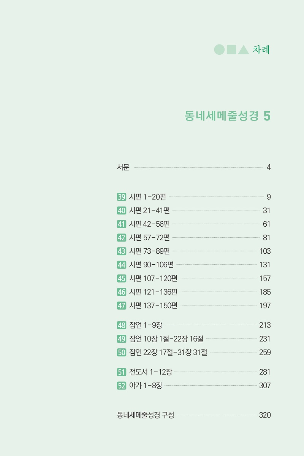Click page number 320
The width and height of the screenshot is (304, 456).
tap(265, 415)
